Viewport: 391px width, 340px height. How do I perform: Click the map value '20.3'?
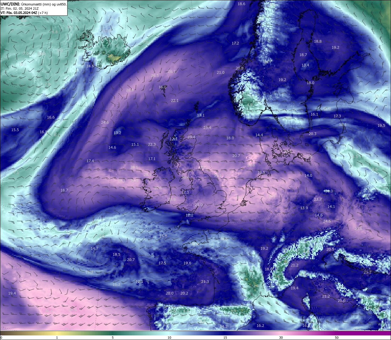coord(312,134)
